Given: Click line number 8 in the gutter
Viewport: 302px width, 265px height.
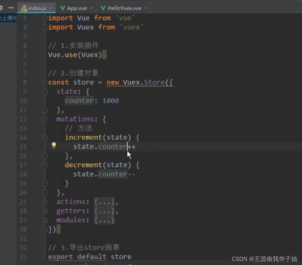Looking at the screenshot, I should point(25,83).
